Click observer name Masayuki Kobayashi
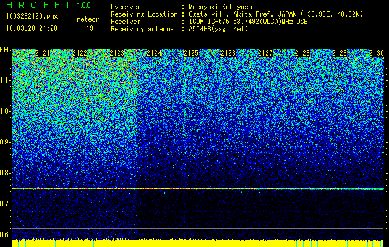The height and width of the screenshot is (247, 389). [222, 7]
